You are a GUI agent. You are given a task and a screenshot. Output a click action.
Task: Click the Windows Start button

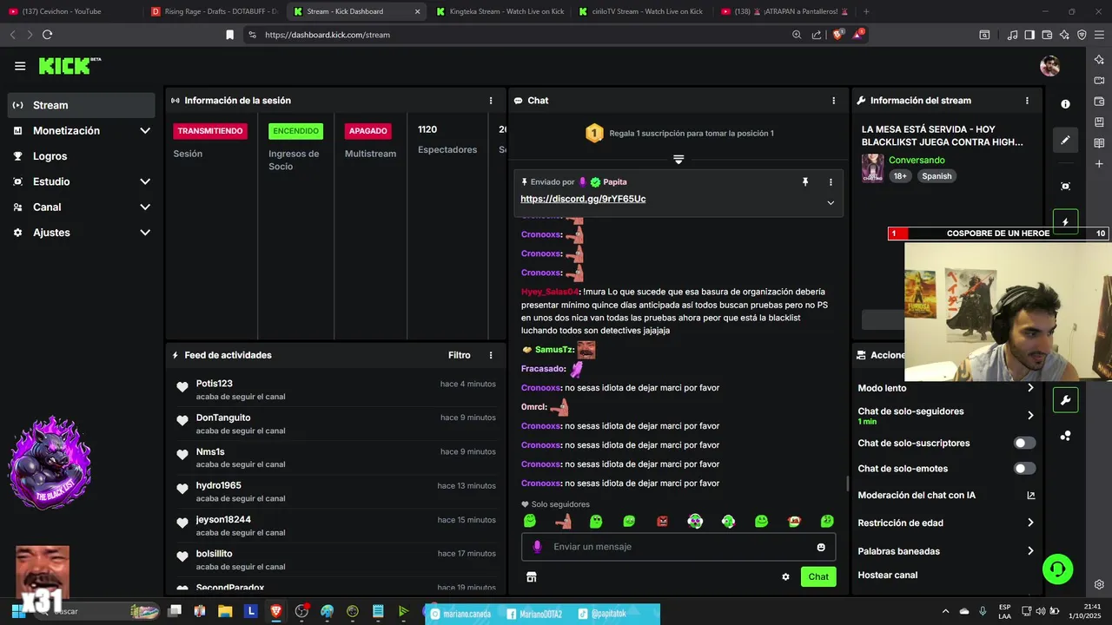[17, 611]
